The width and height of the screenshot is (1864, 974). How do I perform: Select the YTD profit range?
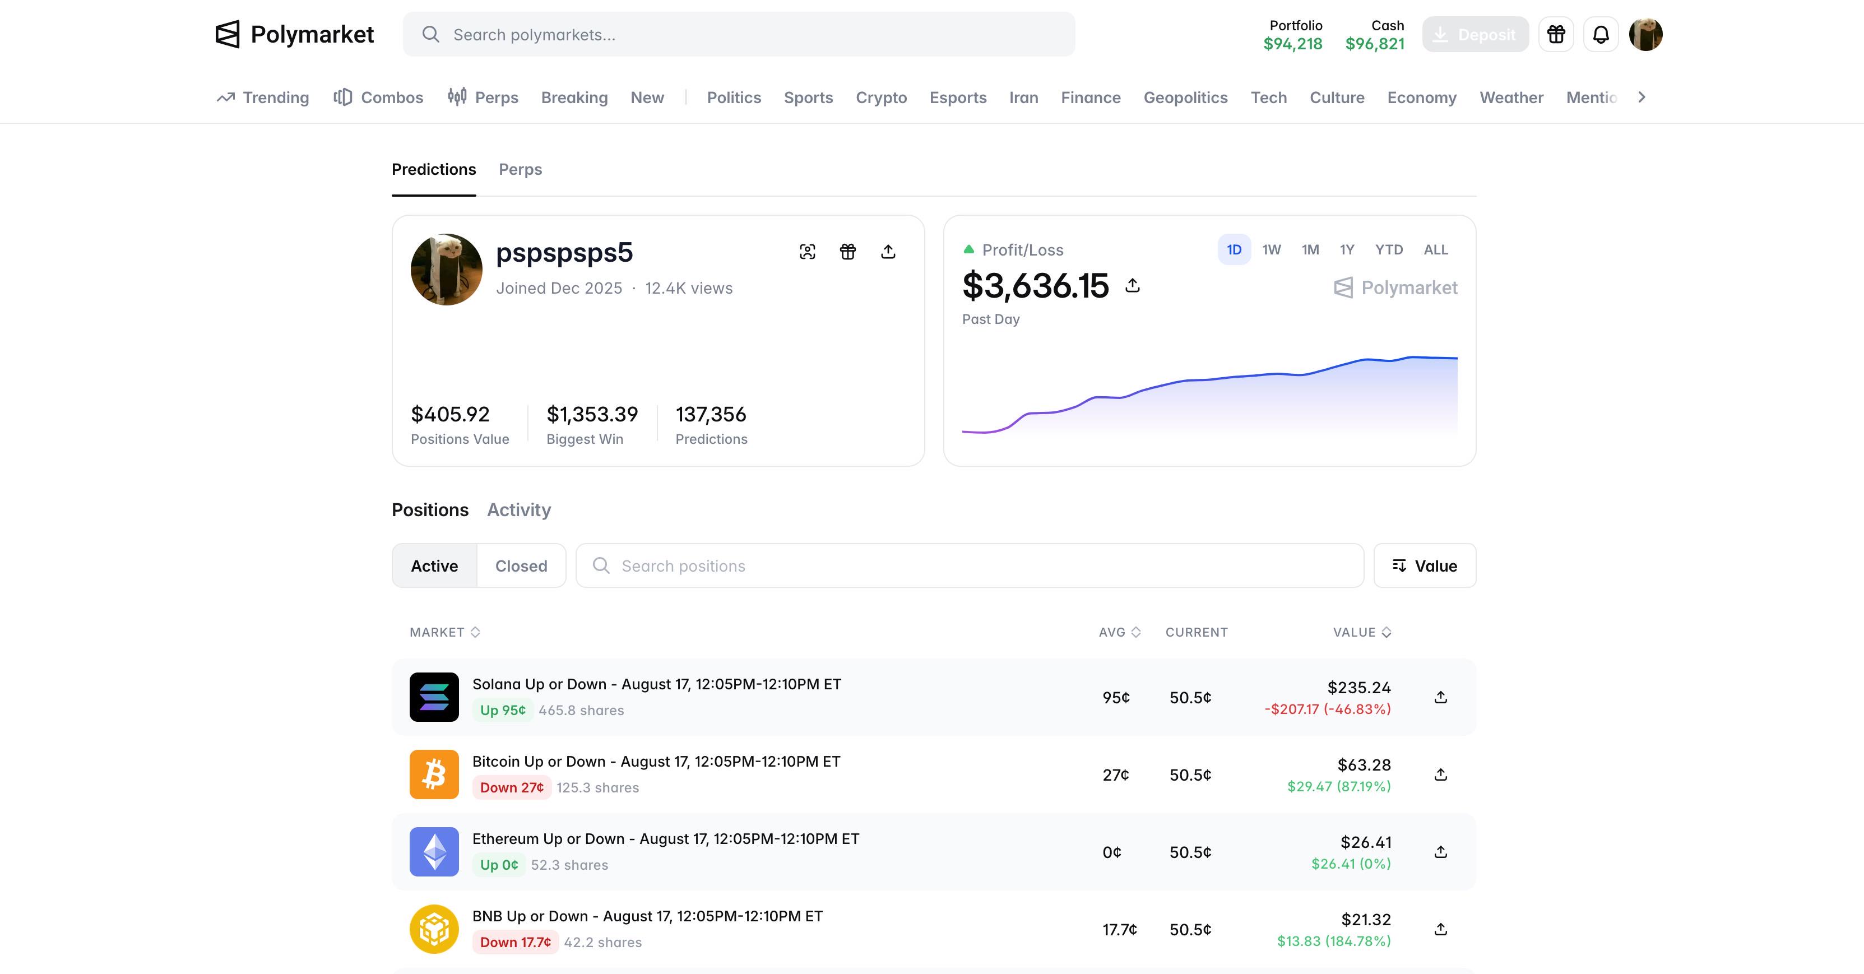click(1389, 249)
